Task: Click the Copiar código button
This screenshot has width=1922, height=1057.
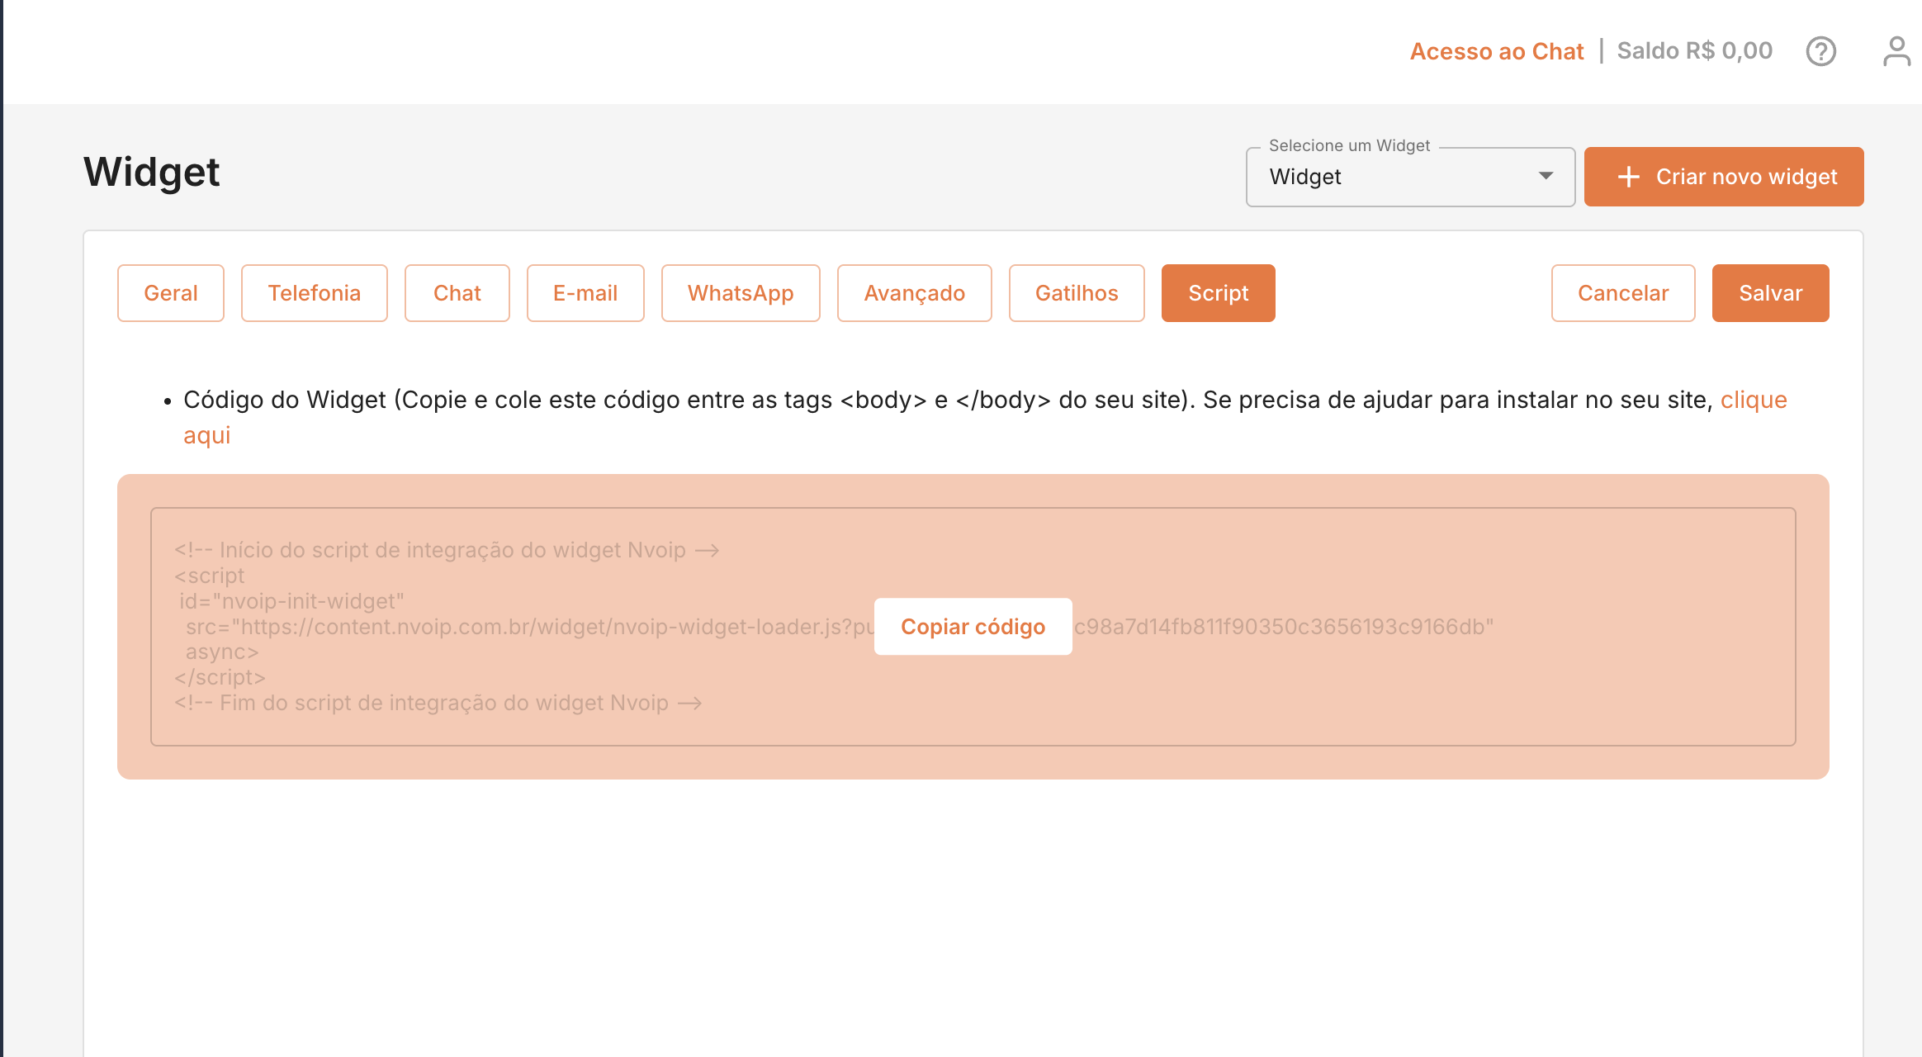Action: point(973,627)
